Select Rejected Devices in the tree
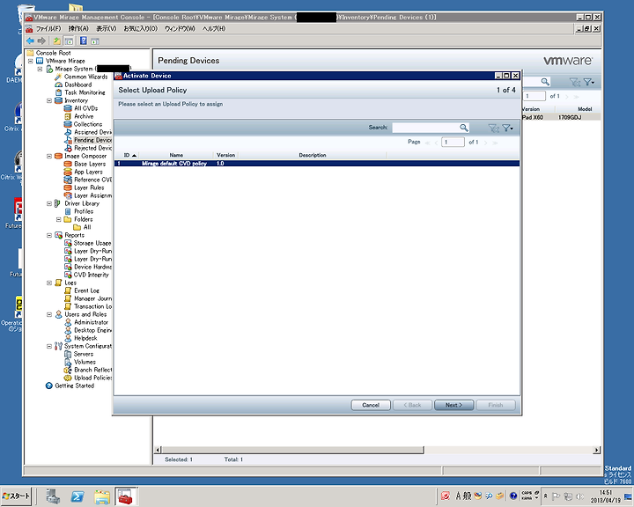Image resolution: width=634 pixels, height=507 pixels. click(x=92, y=148)
